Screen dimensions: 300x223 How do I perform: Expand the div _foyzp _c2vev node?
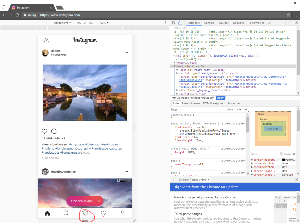(177, 90)
